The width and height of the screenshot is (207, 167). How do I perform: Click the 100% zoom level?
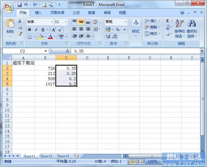(152, 161)
